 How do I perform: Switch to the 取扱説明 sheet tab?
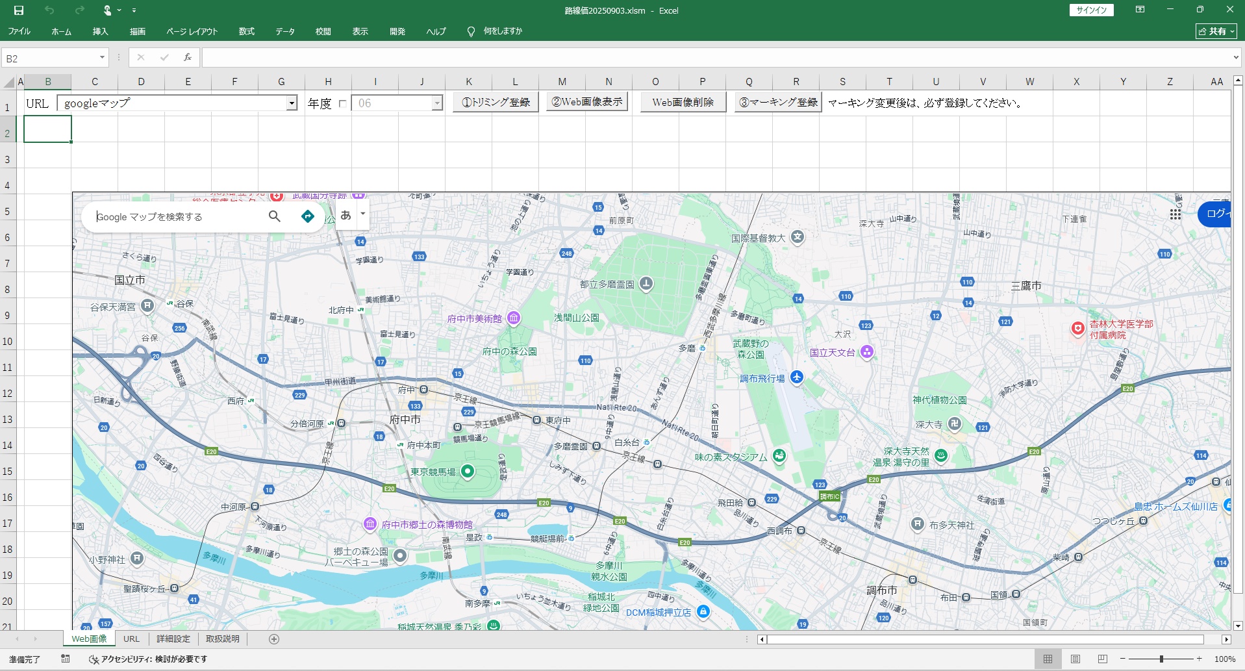pos(223,639)
